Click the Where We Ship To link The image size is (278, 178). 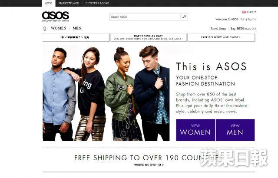tap(149, 165)
